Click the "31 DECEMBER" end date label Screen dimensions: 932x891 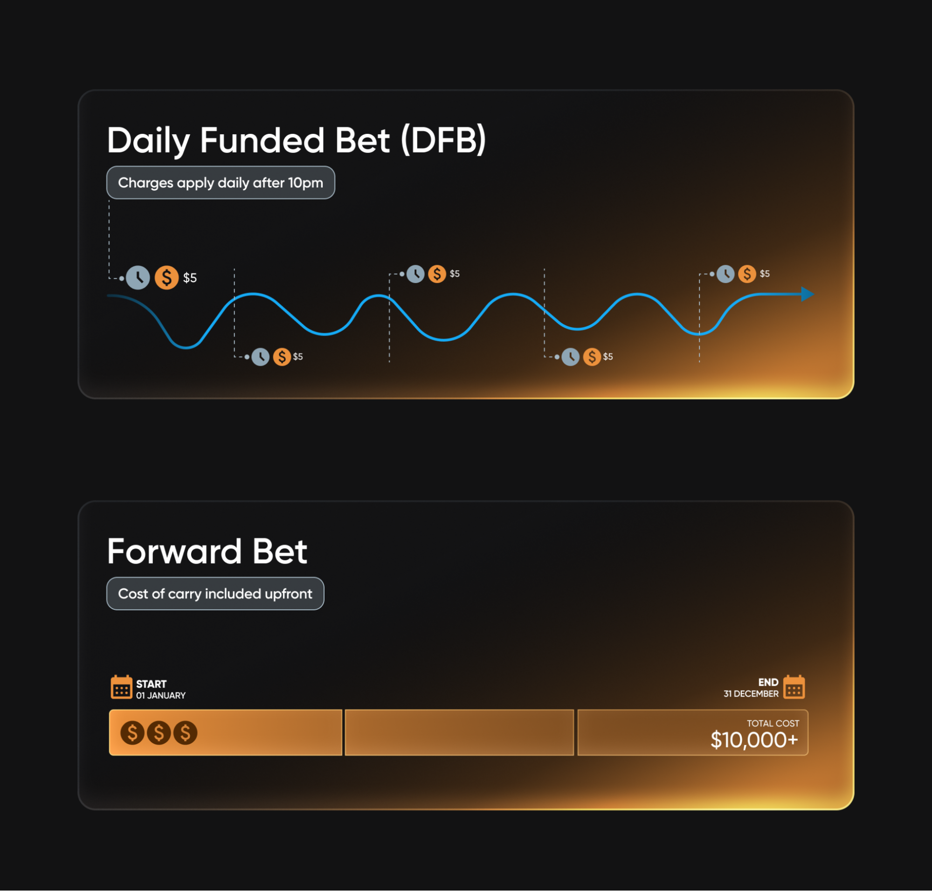(751, 694)
